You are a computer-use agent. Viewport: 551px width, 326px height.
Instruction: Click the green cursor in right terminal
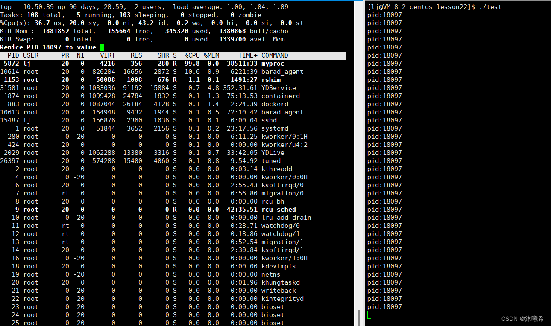pos(369,315)
